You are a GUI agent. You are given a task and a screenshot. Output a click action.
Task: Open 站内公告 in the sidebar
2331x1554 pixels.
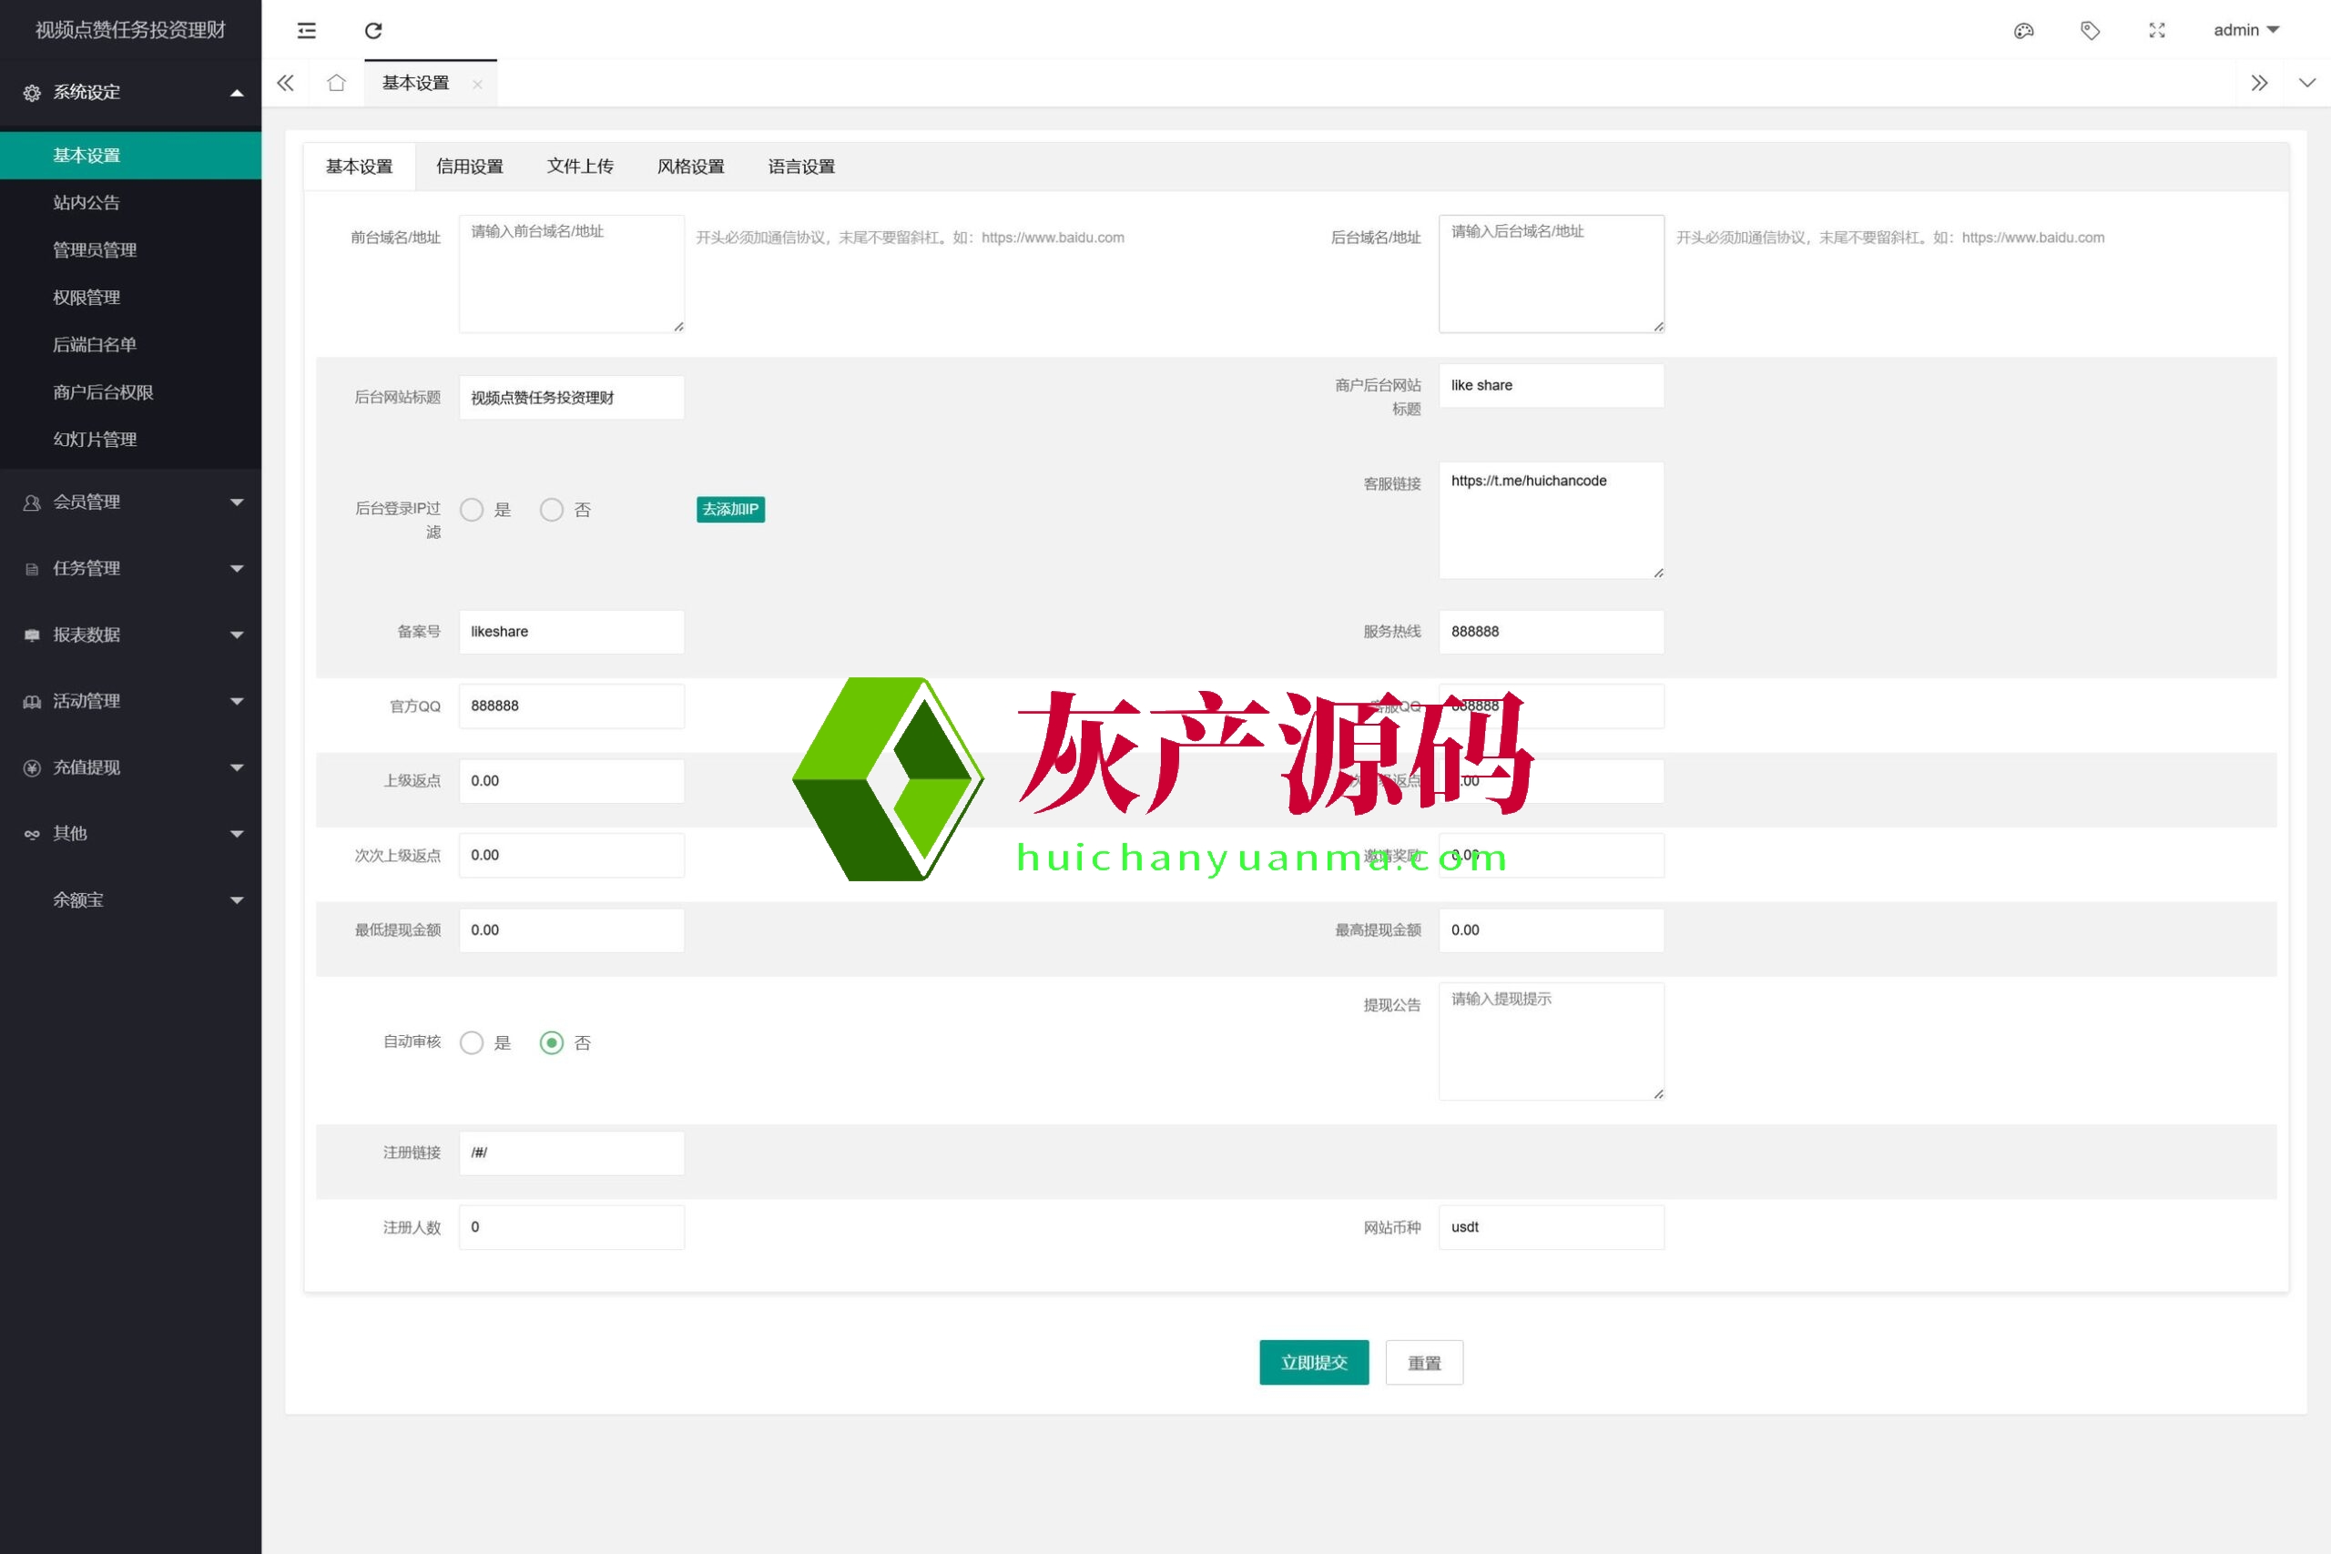point(87,203)
